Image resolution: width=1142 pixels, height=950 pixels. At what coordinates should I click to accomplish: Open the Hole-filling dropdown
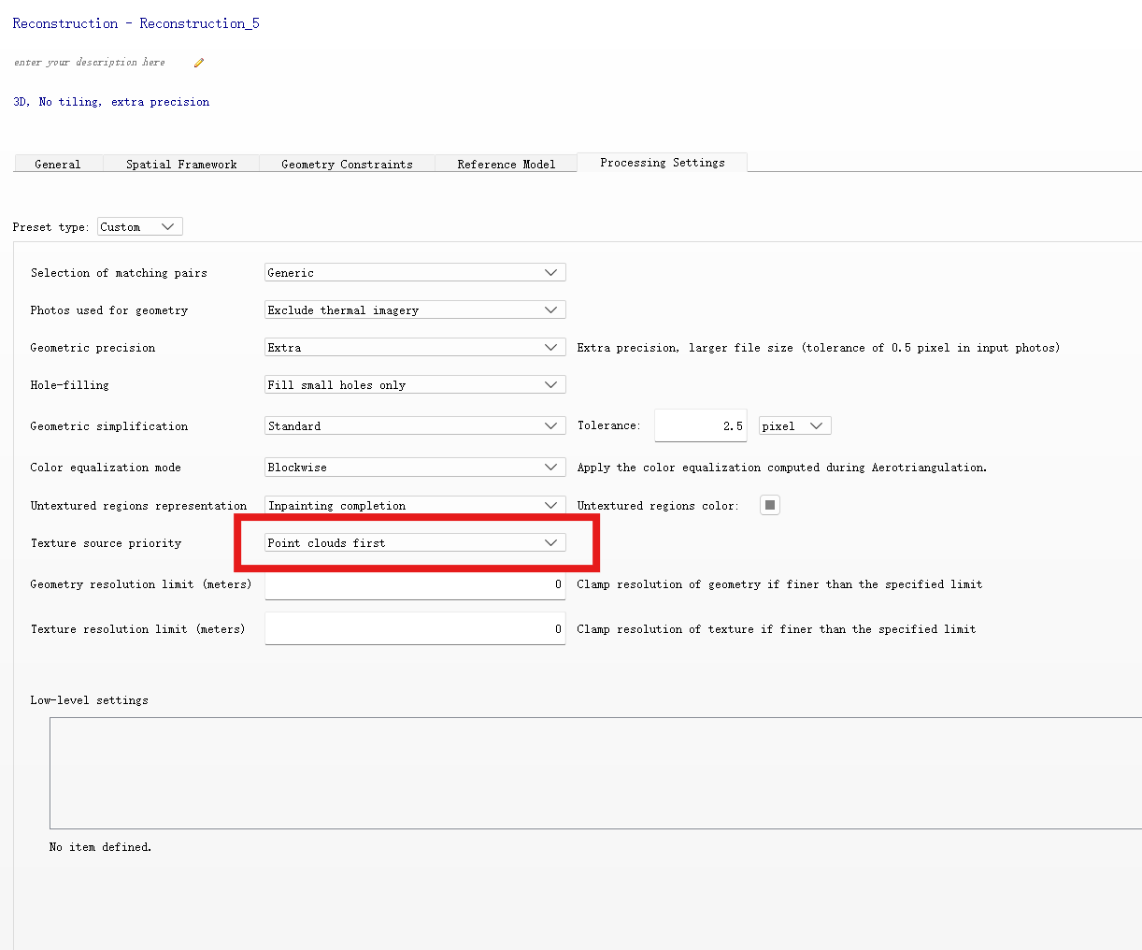coord(415,384)
